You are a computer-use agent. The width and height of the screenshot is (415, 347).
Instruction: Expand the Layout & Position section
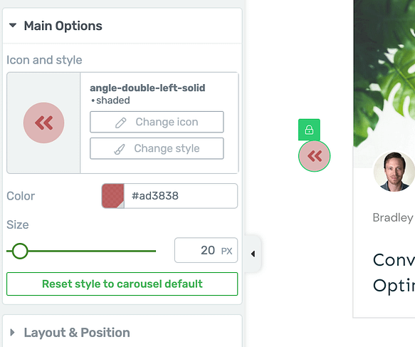(12, 333)
